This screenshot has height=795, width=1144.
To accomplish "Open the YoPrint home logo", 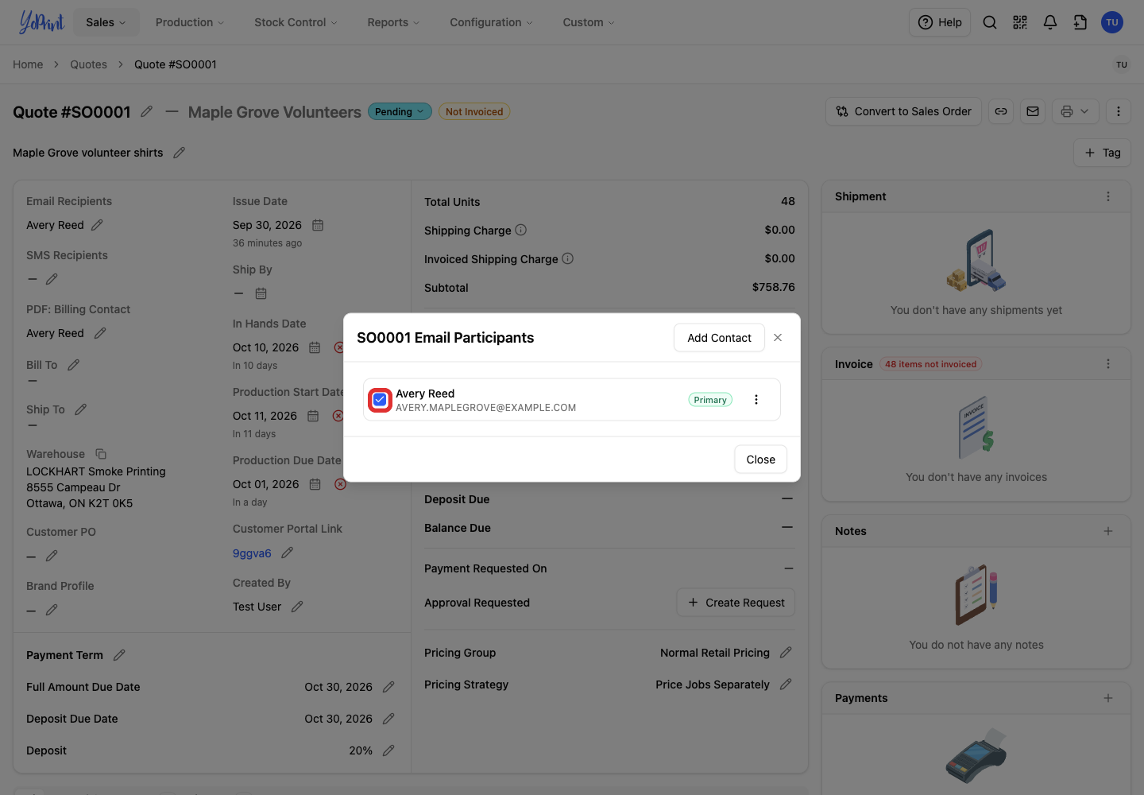I will (41, 22).
